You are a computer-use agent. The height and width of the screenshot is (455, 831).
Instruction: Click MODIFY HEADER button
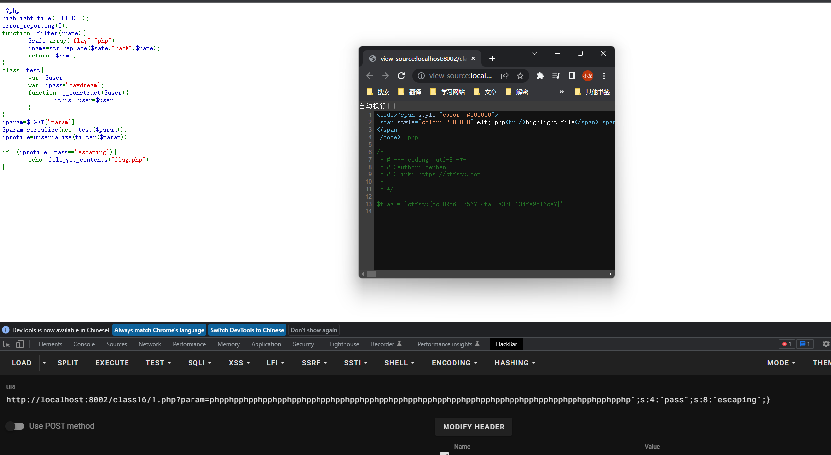(x=474, y=427)
